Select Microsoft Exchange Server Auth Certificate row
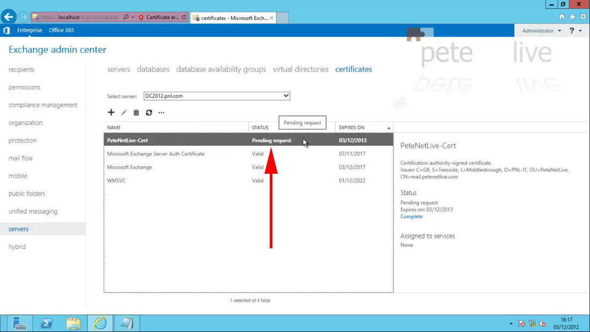The height and width of the screenshot is (332, 590). pos(248,153)
